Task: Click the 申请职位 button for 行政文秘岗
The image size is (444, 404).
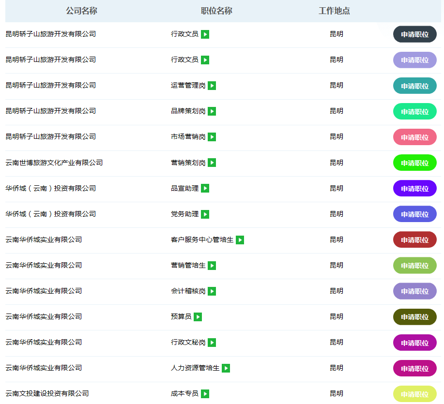Action: tap(414, 343)
